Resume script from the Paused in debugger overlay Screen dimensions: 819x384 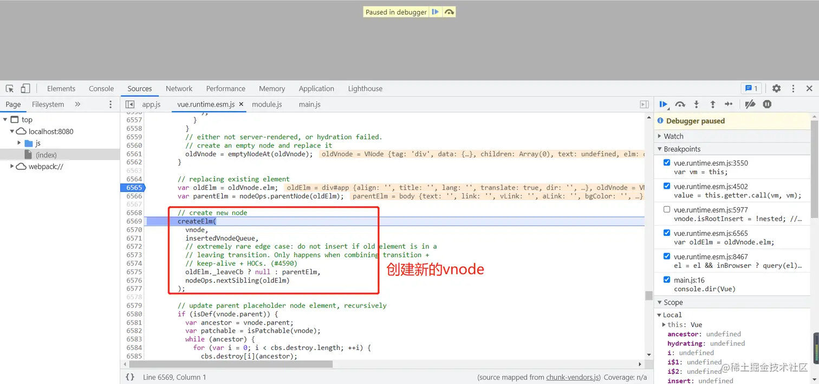tap(435, 12)
